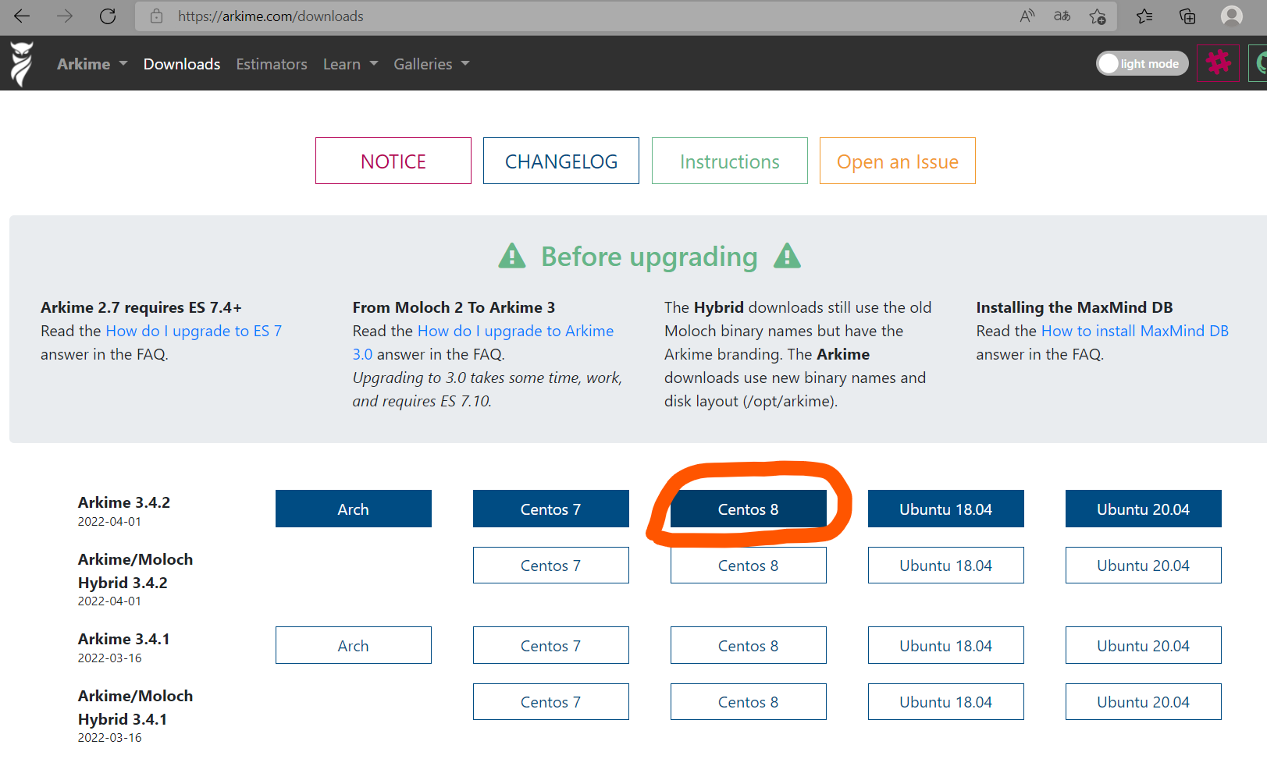This screenshot has height=766, width=1267.
Task: Download Arkime 3.4.2 for Arch
Action: point(354,509)
